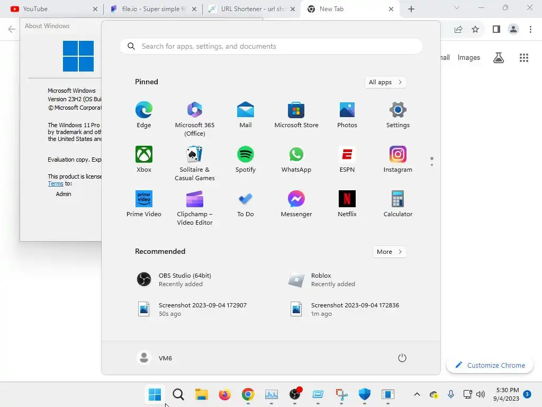Click the Start menu search box

coord(271,47)
